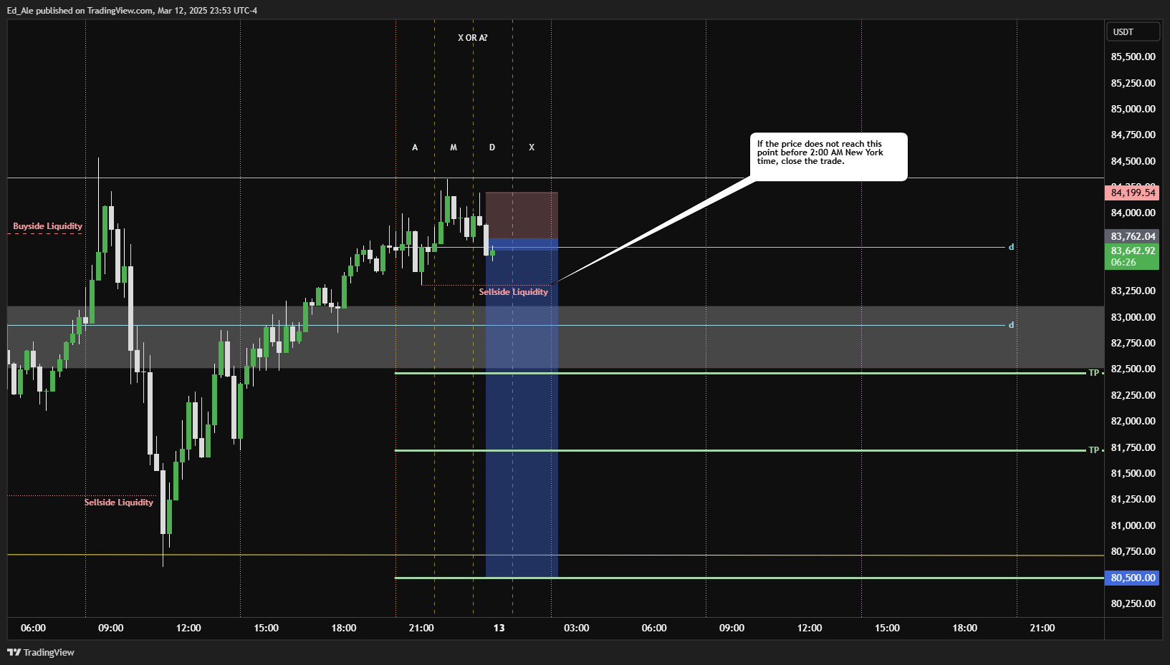Select the Buyside Liquidity label
1170x665 pixels.
(47, 226)
